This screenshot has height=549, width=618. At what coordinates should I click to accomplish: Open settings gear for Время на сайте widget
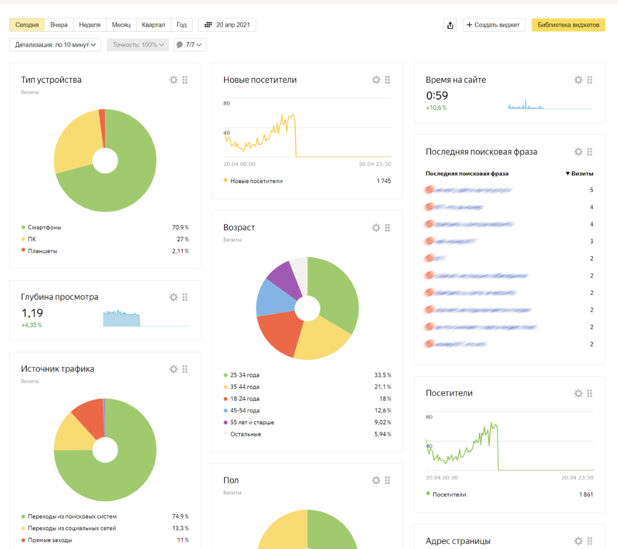578,80
